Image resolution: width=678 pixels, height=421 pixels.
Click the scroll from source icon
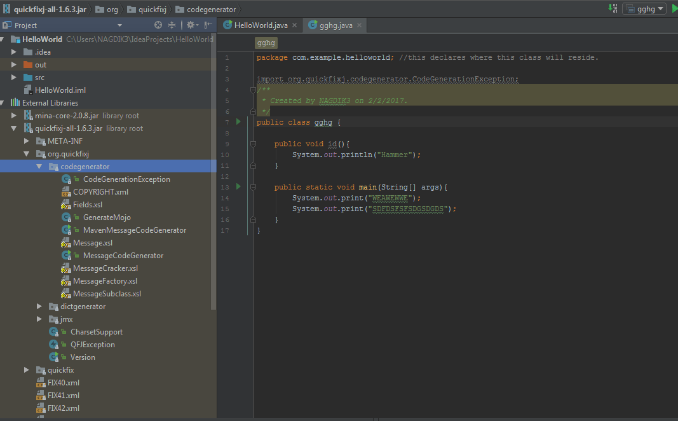pos(158,25)
